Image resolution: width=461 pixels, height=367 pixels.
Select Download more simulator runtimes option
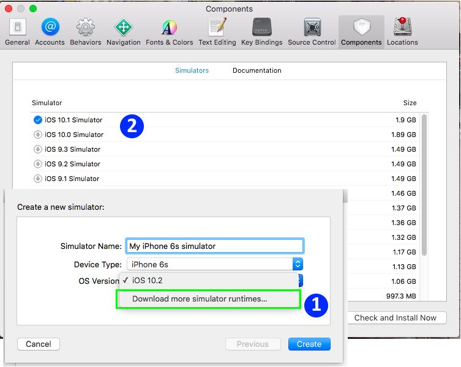[x=209, y=299]
